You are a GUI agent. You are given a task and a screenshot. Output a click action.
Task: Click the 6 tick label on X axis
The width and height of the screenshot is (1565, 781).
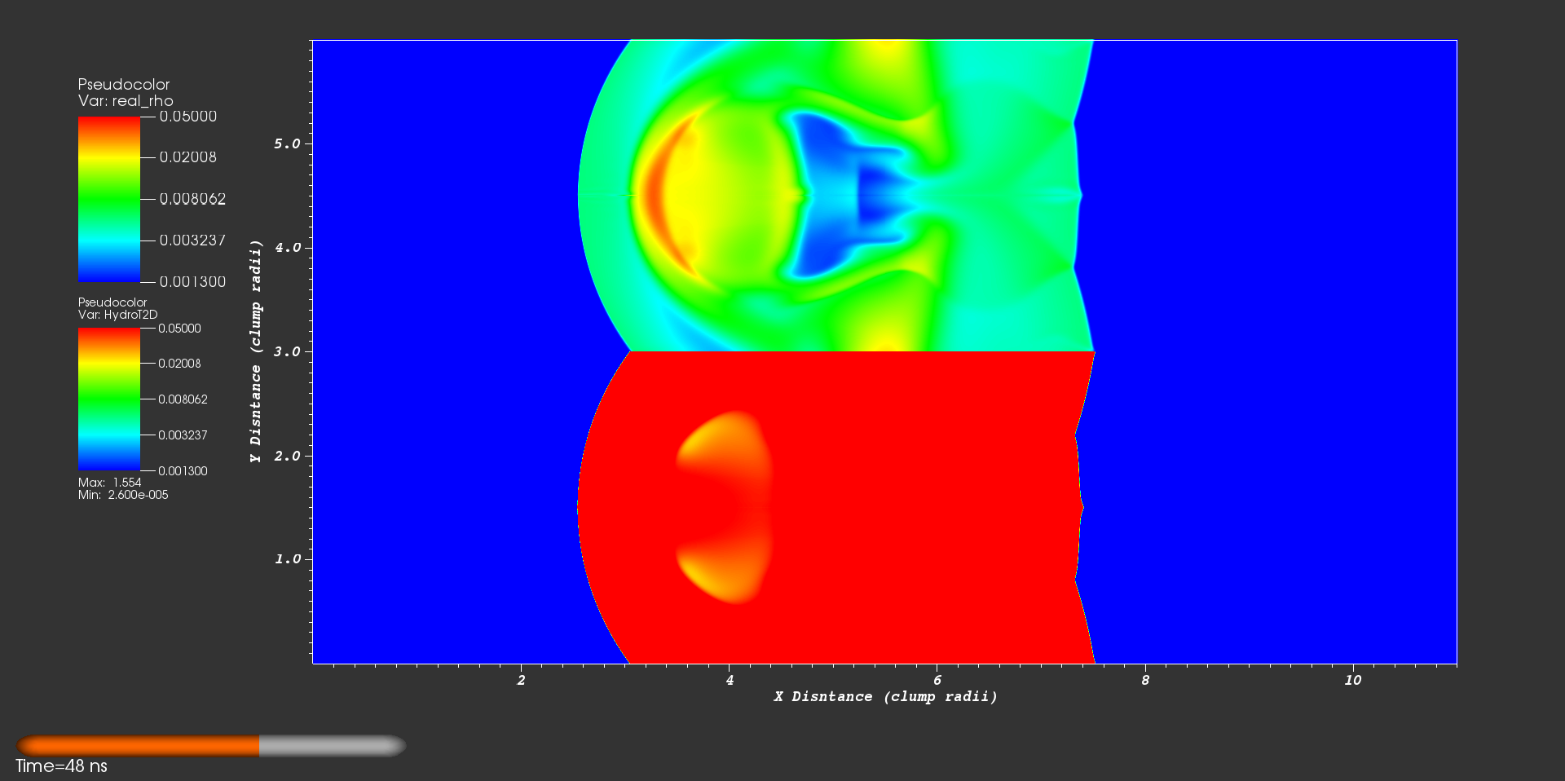tap(937, 681)
